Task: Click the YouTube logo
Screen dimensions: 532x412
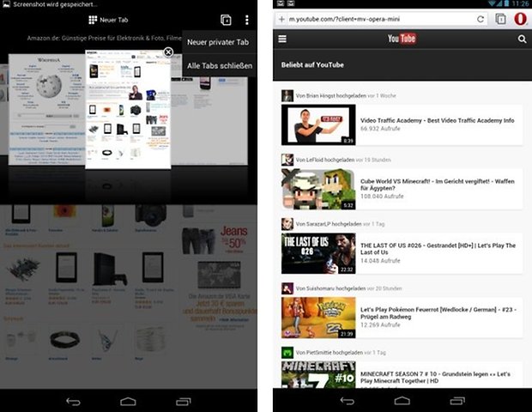Action: 402,39
